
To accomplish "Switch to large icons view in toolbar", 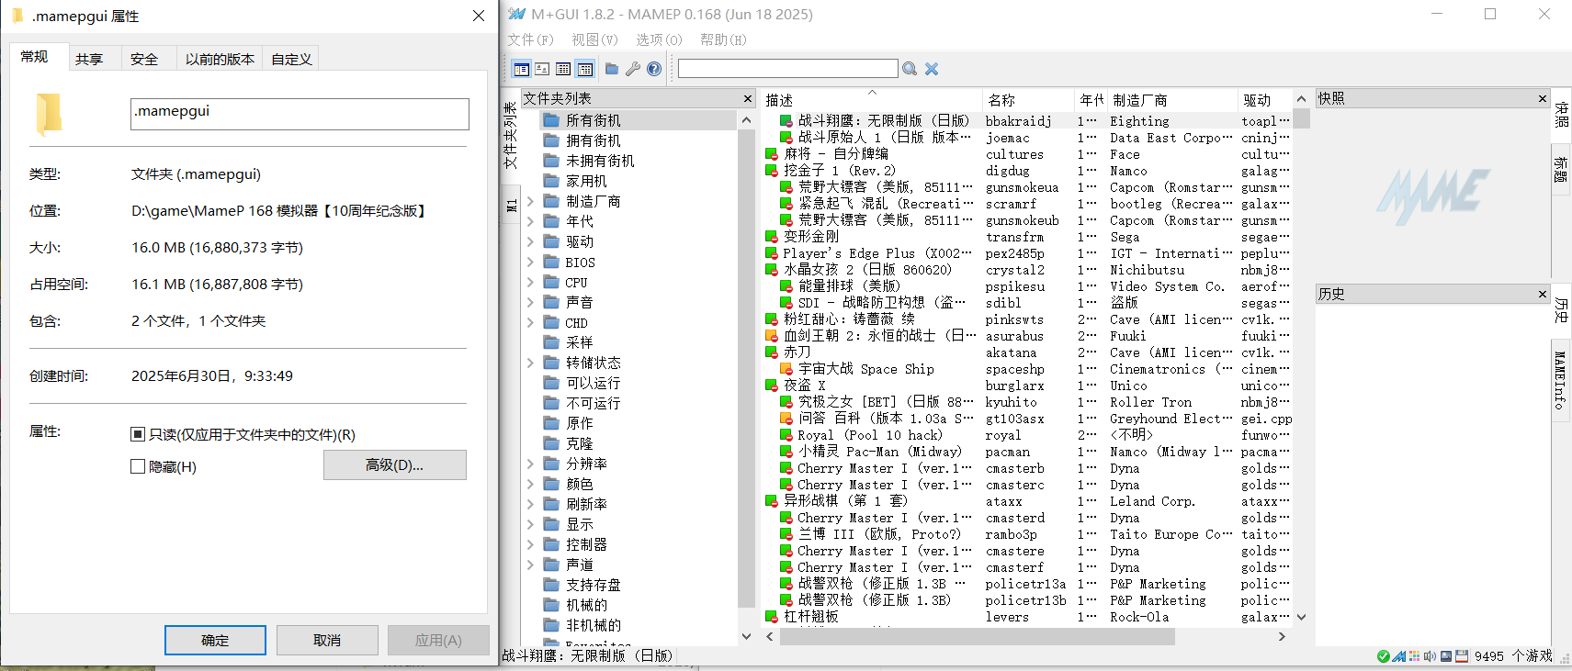I will click(542, 69).
